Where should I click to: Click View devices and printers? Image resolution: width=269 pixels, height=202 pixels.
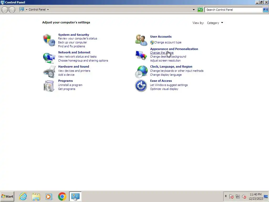74,71
